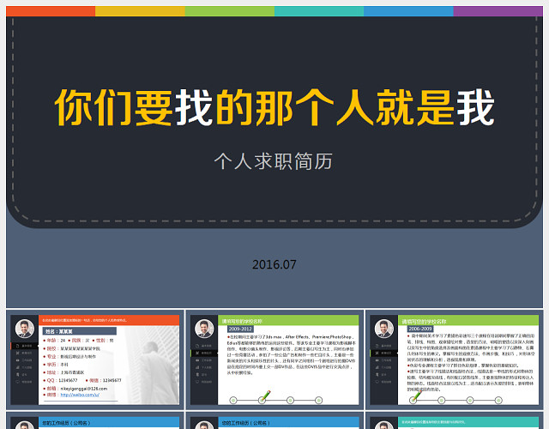Click the 姓名:某某某 name box
This screenshot has height=429, width=549.
[80, 331]
